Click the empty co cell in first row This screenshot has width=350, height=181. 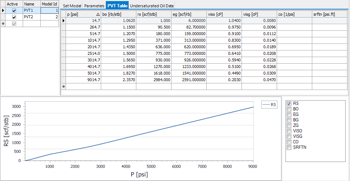pos(294,21)
